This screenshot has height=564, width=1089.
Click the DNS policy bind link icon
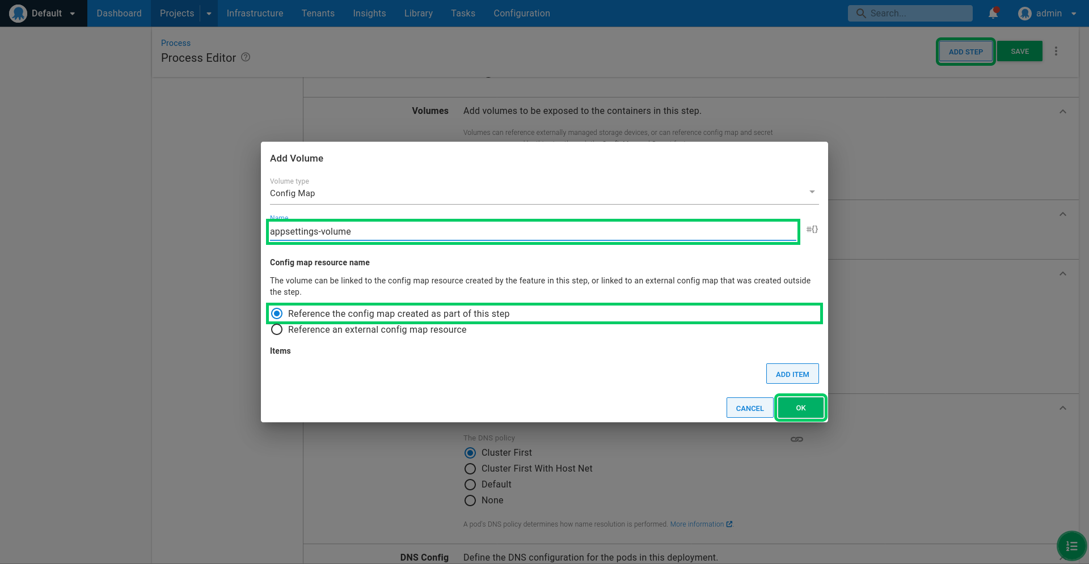point(797,439)
